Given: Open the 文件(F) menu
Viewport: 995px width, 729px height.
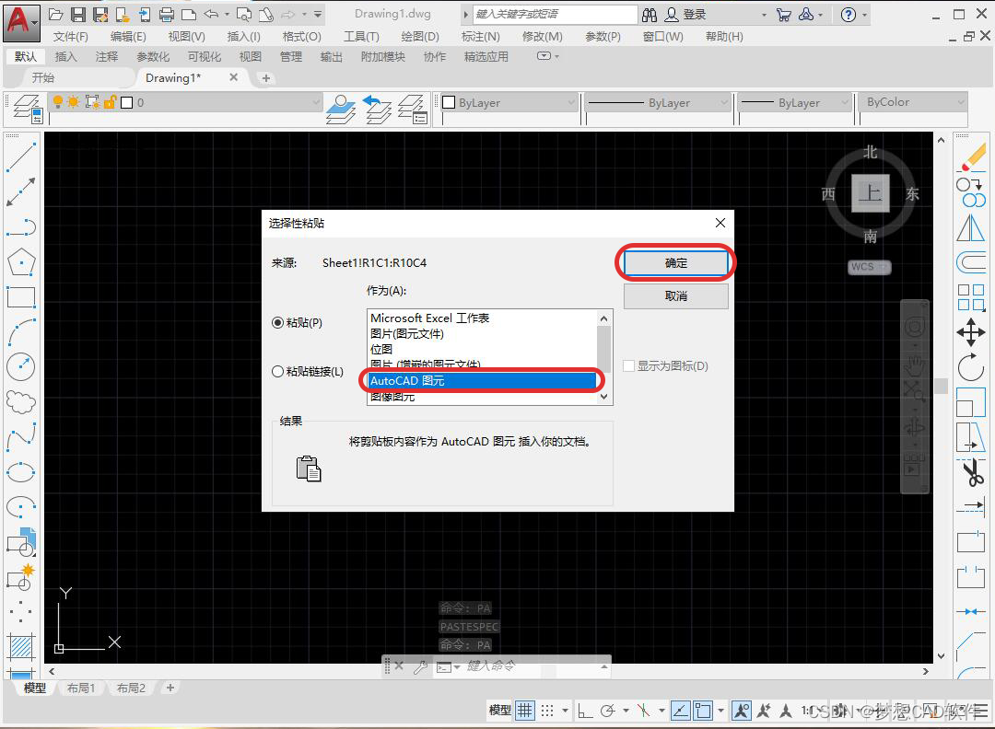Looking at the screenshot, I should click(70, 37).
